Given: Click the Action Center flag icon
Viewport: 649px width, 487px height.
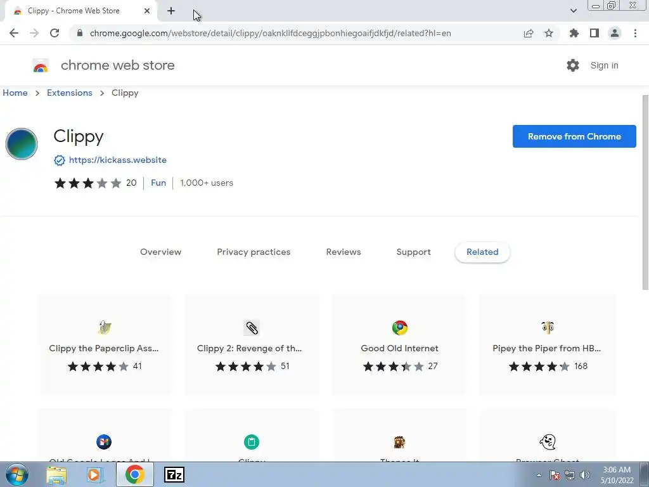Looking at the screenshot, I should [x=555, y=475].
